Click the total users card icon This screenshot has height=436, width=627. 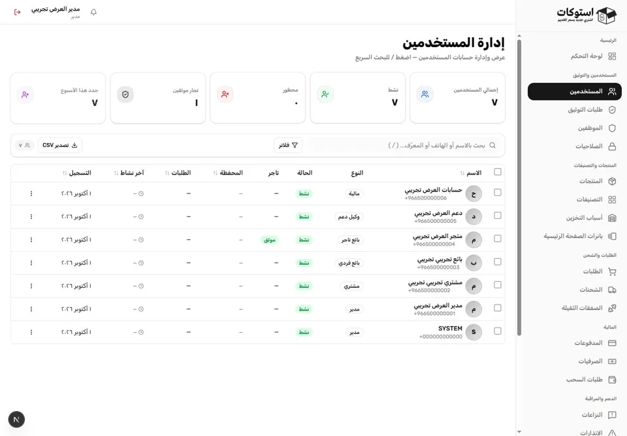tap(425, 94)
